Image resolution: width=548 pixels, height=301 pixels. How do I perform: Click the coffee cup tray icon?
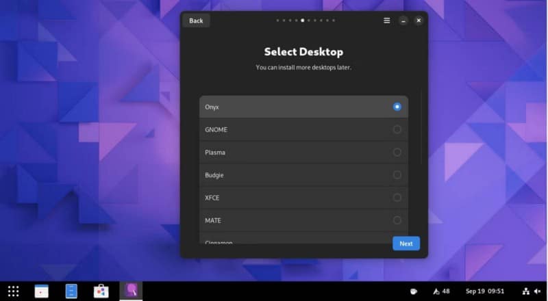point(414,291)
